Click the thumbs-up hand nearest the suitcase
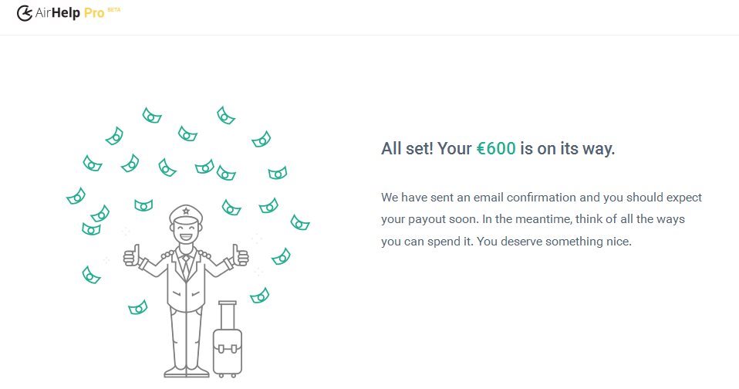The width and height of the screenshot is (739, 389). coord(241,256)
